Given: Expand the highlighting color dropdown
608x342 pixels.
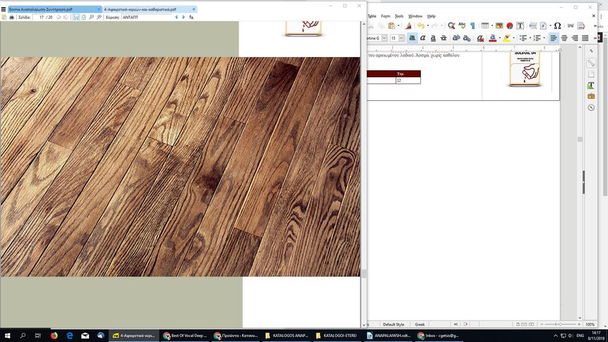Looking at the screenshot, I should (x=514, y=38).
